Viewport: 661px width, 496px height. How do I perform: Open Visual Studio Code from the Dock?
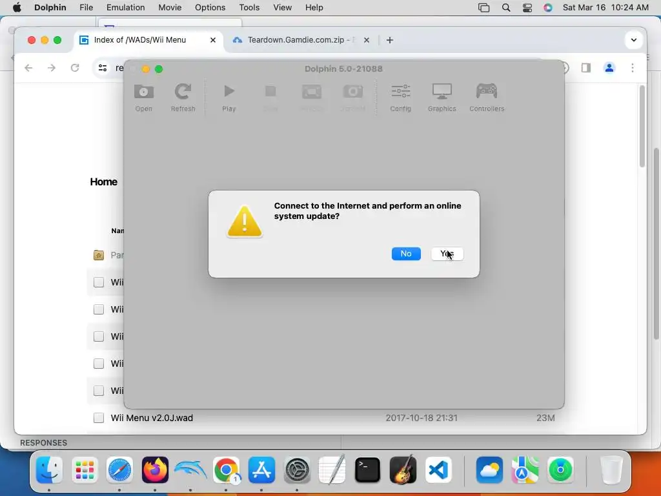tap(438, 470)
